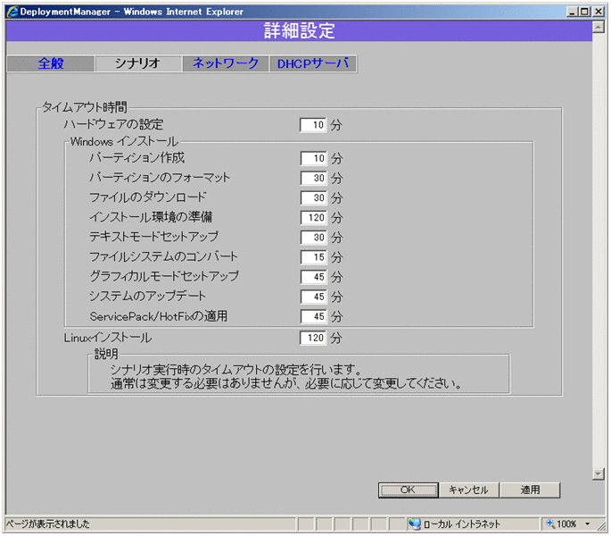Click the システムのアップデート label
611x536 pixels.
pyautogui.click(x=148, y=297)
